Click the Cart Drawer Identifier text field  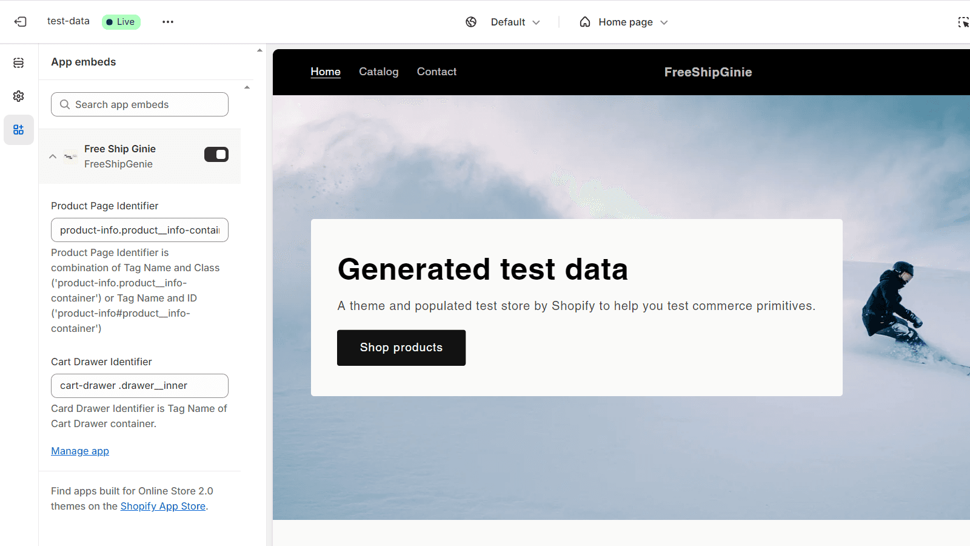pos(139,386)
